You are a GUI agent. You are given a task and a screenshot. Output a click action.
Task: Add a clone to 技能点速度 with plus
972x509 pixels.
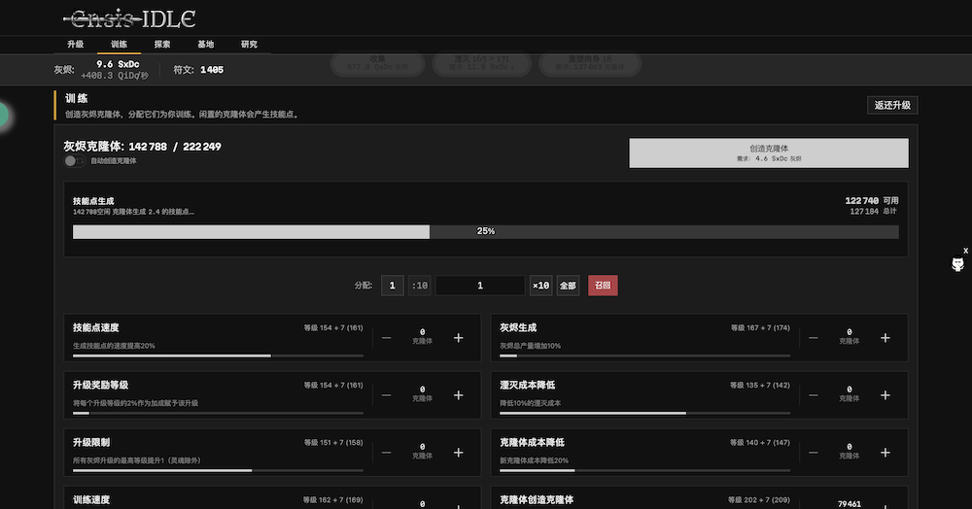pos(458,338)
